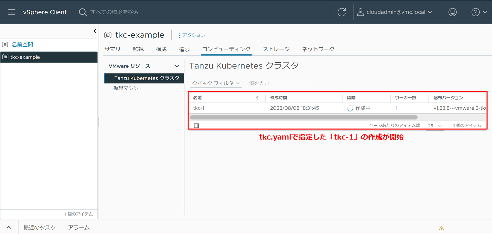Click the すべての環境を検索 search field
This screenshot has width=492, height=234.
pyautogui.click(x=114, y=12)
